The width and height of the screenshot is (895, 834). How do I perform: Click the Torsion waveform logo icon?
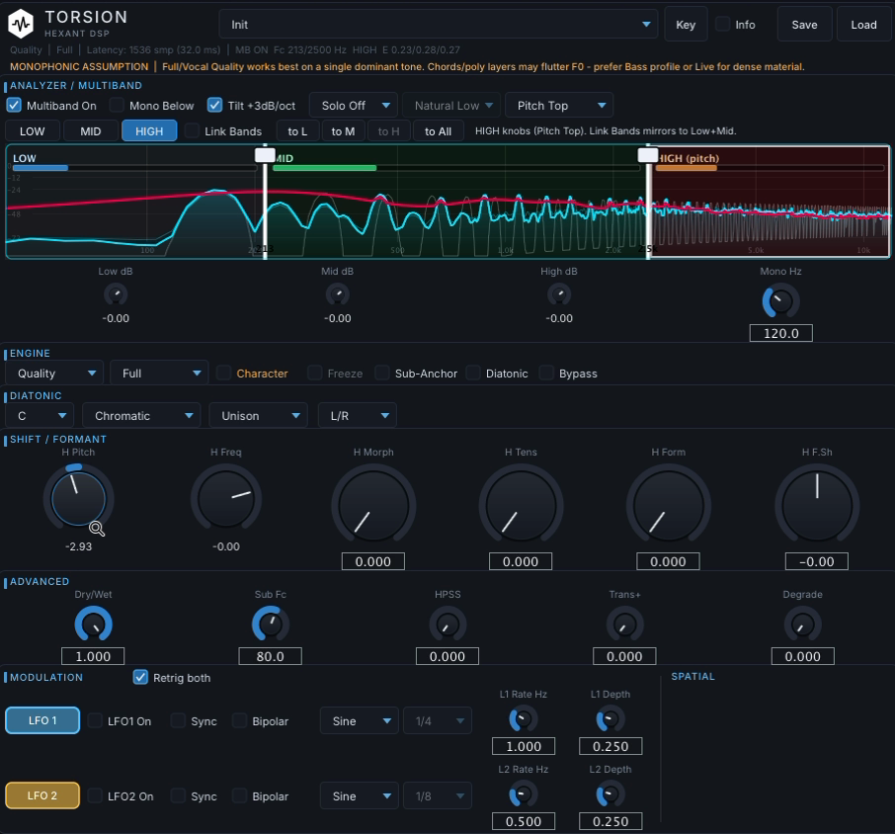click(21, 24)
